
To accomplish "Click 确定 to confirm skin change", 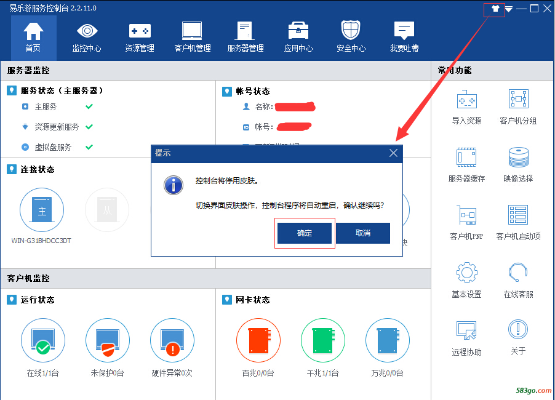I will [x=305, y=233].
